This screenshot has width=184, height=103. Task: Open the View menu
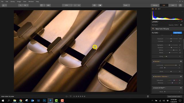25,1
